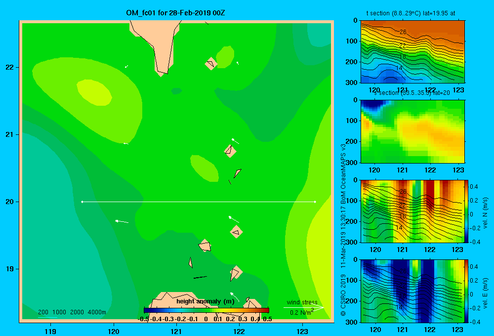This screenshot has width=494, height=336.
Task: Click the 0.5 tick of height anomaly colorbar
Action: coord(267,319)
